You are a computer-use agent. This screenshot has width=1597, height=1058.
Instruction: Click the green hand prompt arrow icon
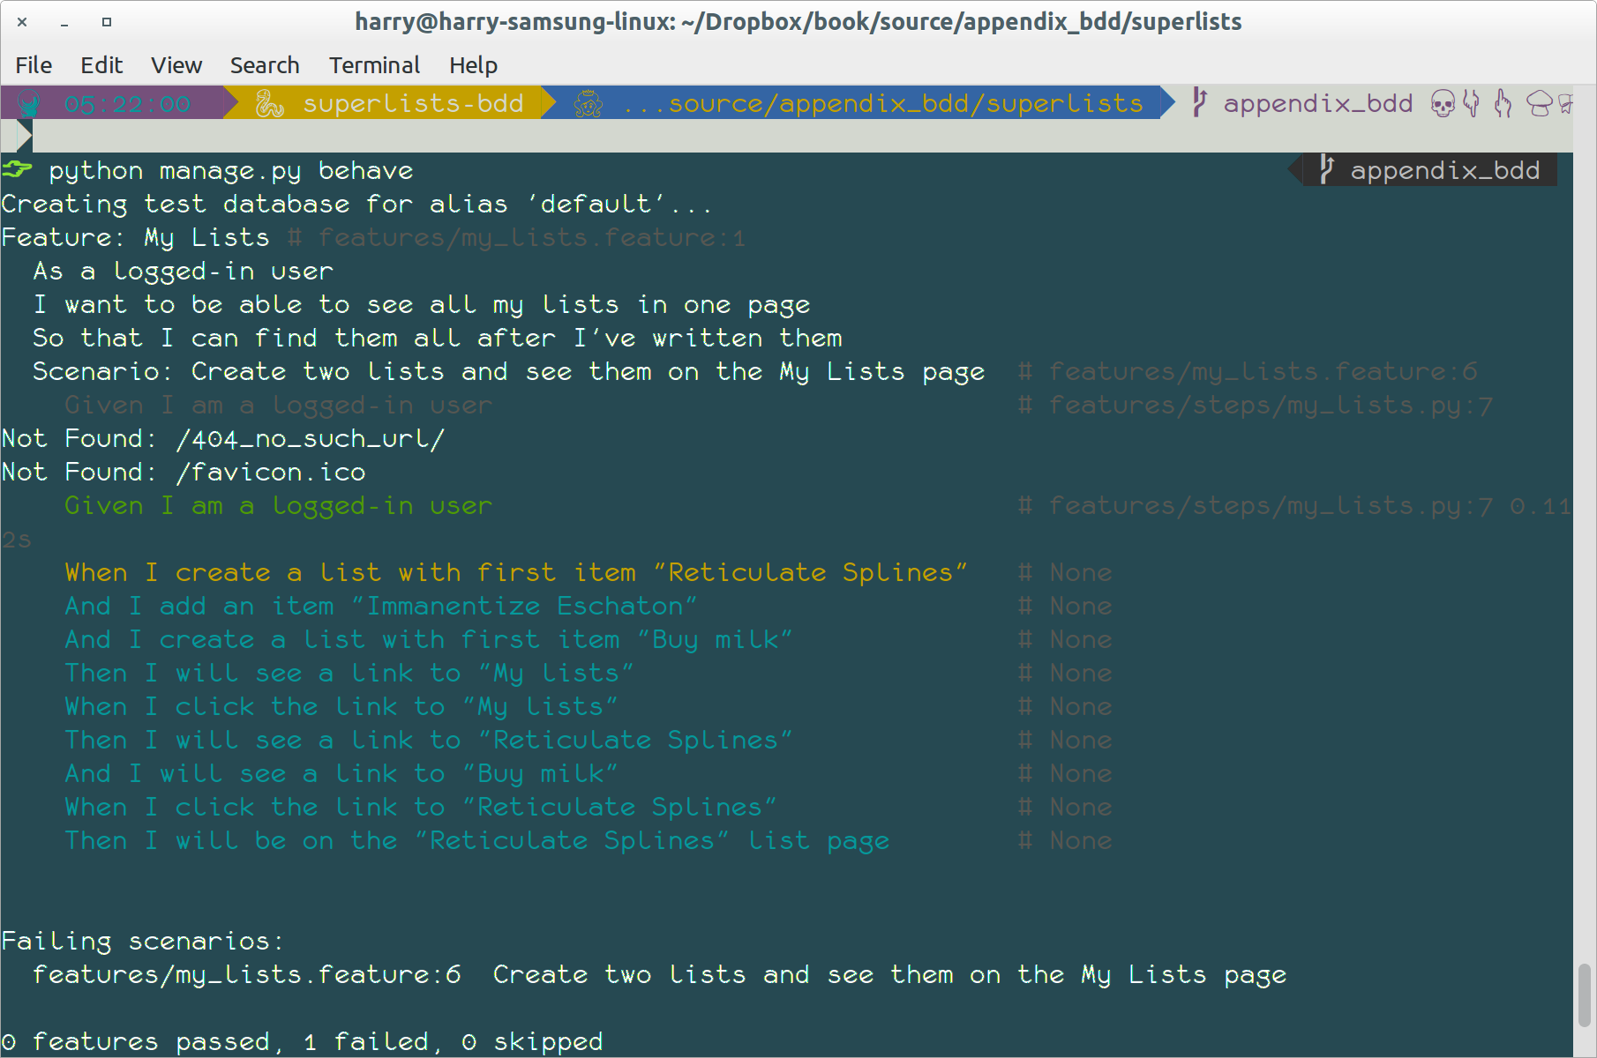tap(18, 169)
